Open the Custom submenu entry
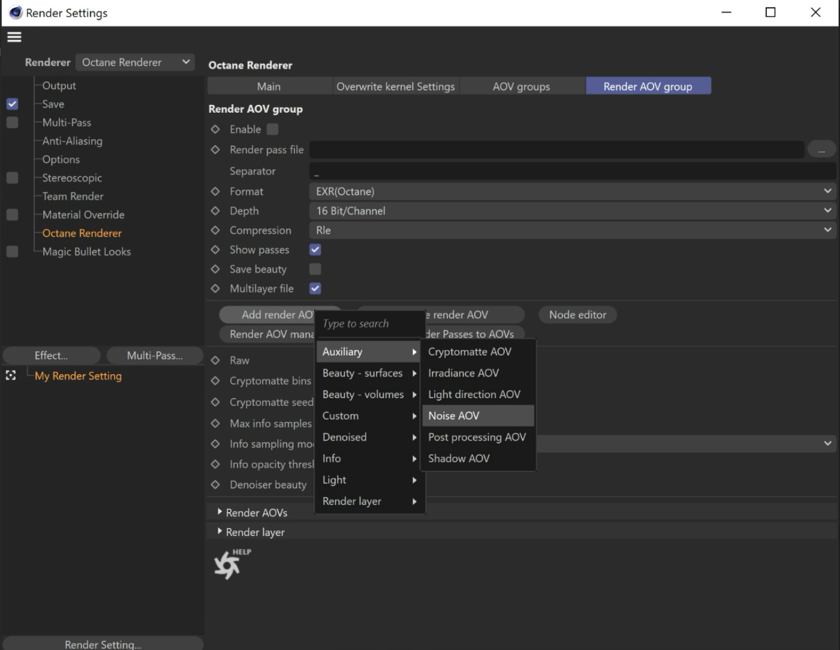Screen dimensions: 840x650 [369, 416]
